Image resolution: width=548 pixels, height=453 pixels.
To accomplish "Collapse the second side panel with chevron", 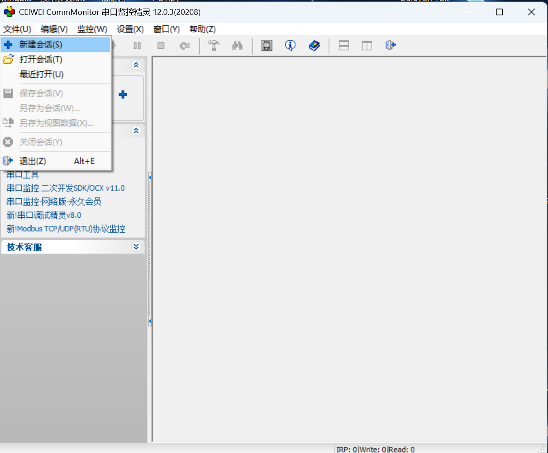I will (136, 131).
